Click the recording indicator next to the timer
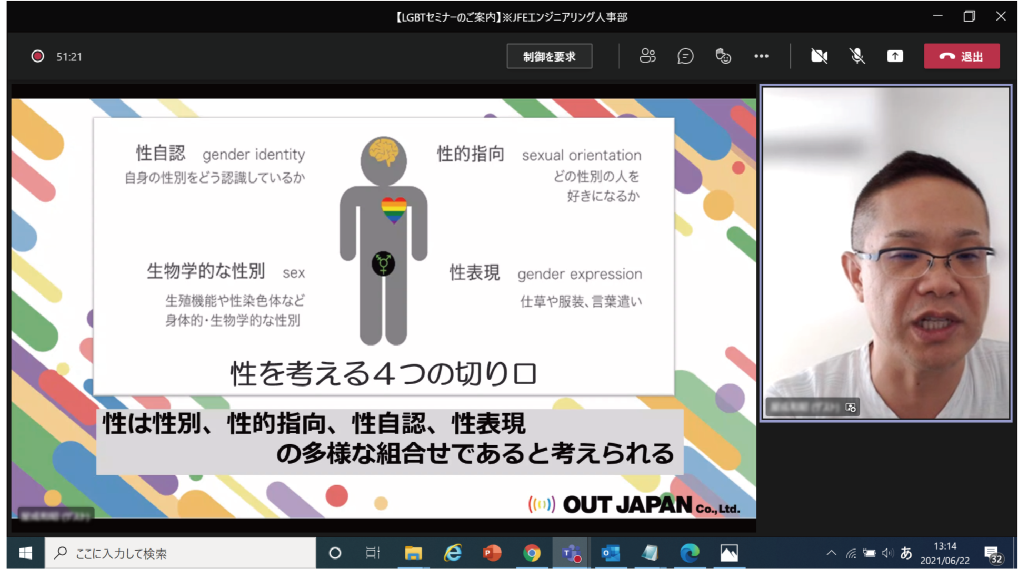 (x=37, y=56)
